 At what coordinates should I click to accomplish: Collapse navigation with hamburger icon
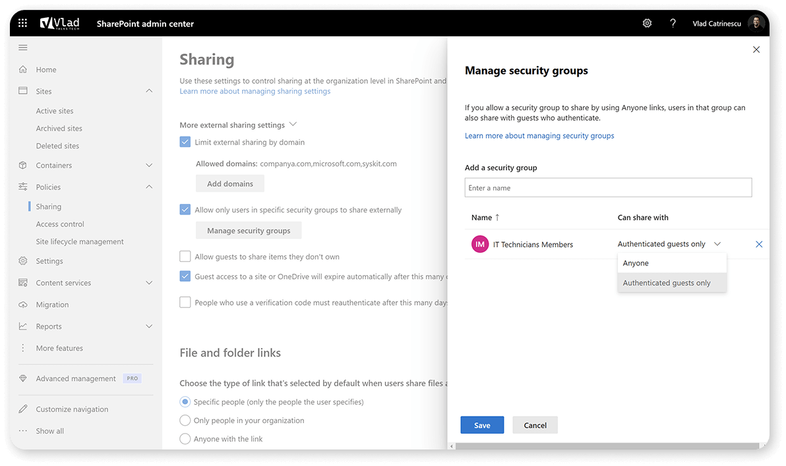pyautogui.click(x=22, y=48)
